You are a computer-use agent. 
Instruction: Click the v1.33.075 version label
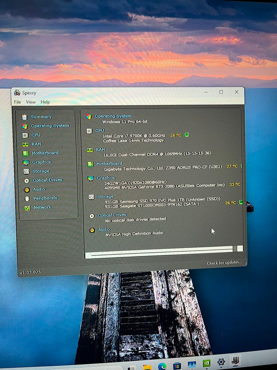pos(30,272)
